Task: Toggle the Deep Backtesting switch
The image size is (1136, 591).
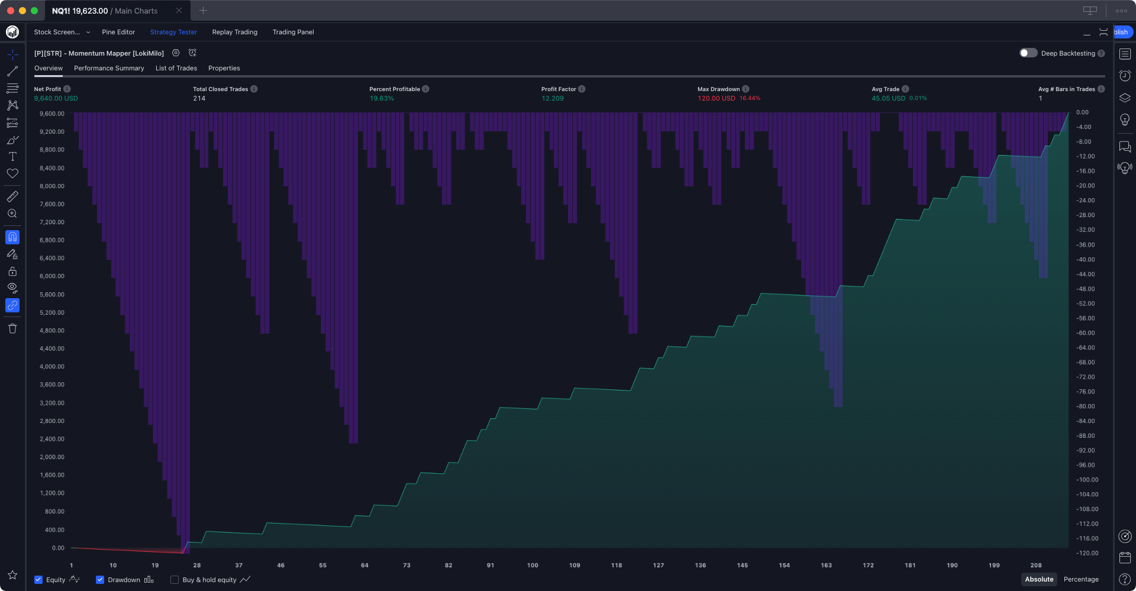Action: pyautogui.click(x=1028, y=53)
